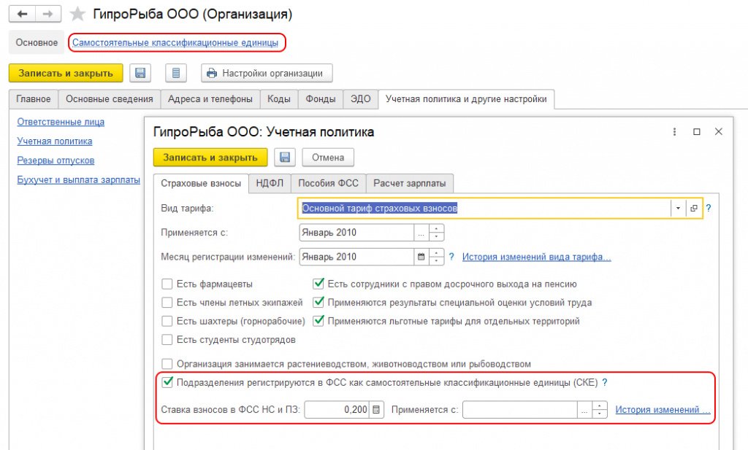This screenshot has height=450, width=748.
Task: Open the Коды tab
Action: 279,99
